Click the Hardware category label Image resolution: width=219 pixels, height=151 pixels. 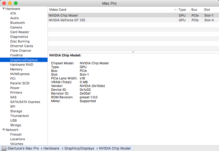13,9
